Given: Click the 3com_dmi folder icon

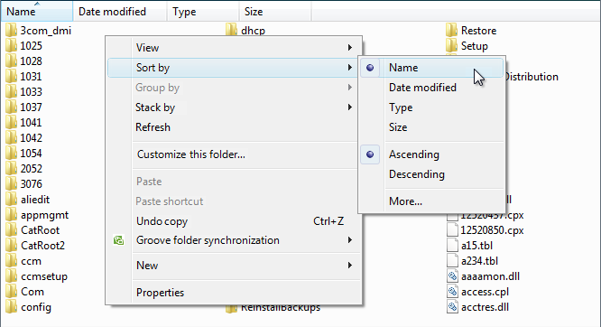Looking at the screenshot, I should pyautogui.click(x=11, y=31).
